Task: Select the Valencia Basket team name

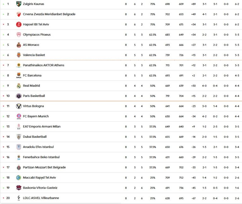Action: (34, 55)
